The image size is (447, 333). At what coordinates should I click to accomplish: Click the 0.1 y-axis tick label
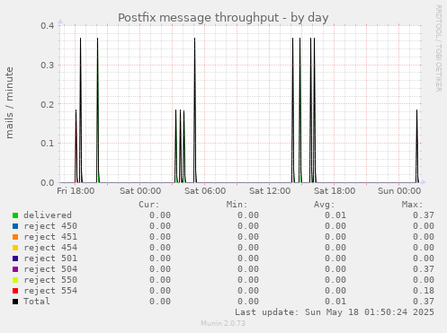click(x=48, y=144)
